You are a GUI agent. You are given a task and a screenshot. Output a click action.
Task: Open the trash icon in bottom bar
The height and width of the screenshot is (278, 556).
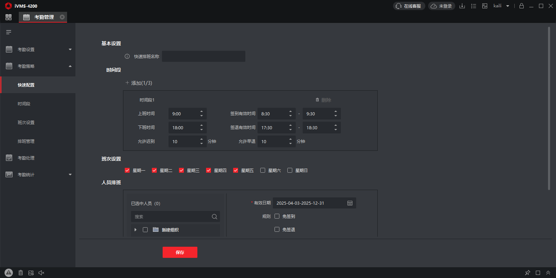(21, 273)
